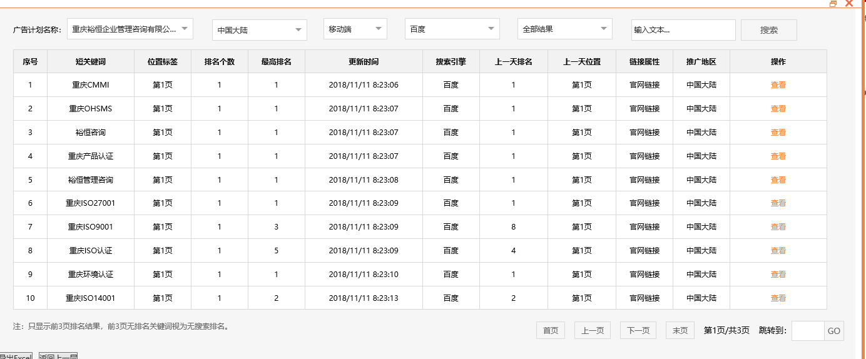Image resolution: width=866 pixels, height=359 pixels.
Task: Close the window with the orange X icon
Action: click(x=849, y=3)
